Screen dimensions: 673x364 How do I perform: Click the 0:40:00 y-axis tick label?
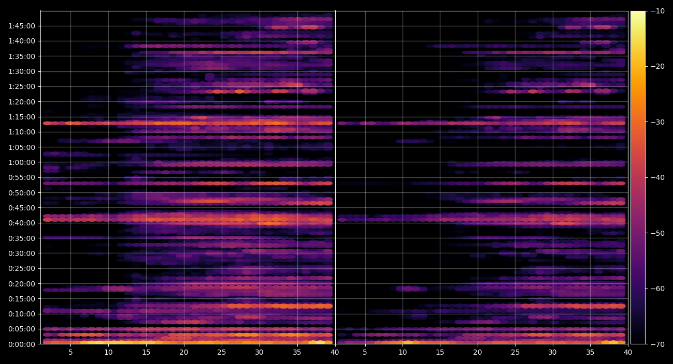(22, 223)
